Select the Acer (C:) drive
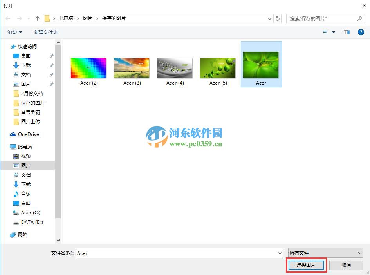The width and height of the screenshot is (370, 275). pos(30,212)
